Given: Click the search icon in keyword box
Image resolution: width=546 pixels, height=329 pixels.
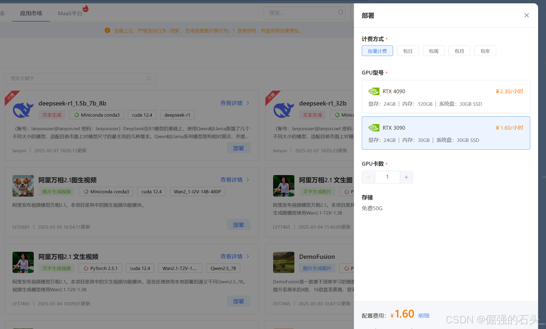Looking at the screenshot, I should coord(149,79).
